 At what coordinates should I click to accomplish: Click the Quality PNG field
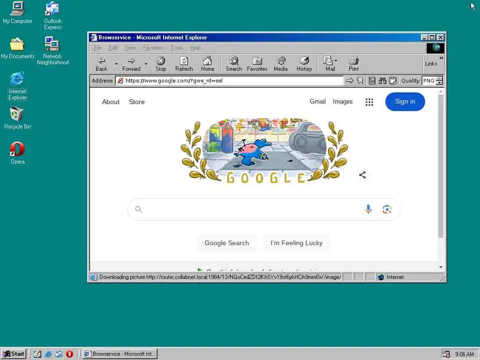[x=429, y=81]
